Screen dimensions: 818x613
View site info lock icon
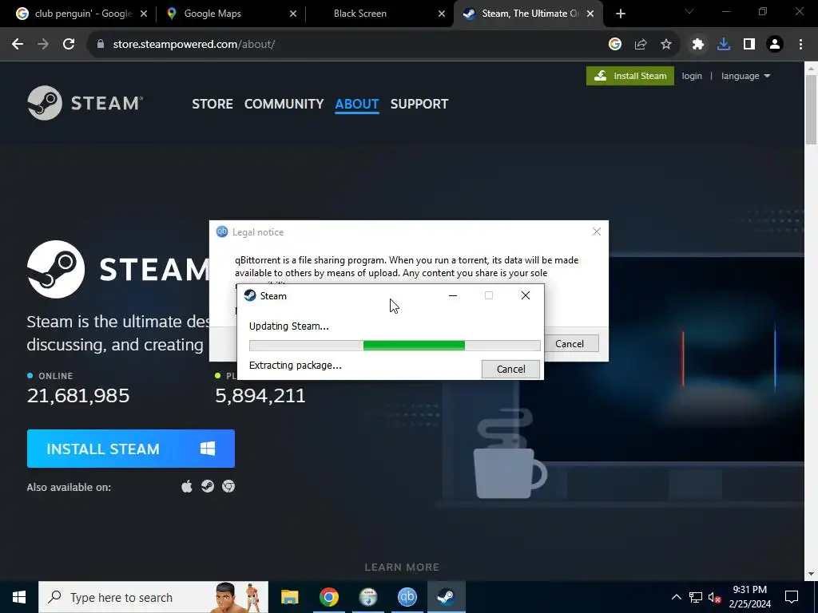tap(101, 45)
